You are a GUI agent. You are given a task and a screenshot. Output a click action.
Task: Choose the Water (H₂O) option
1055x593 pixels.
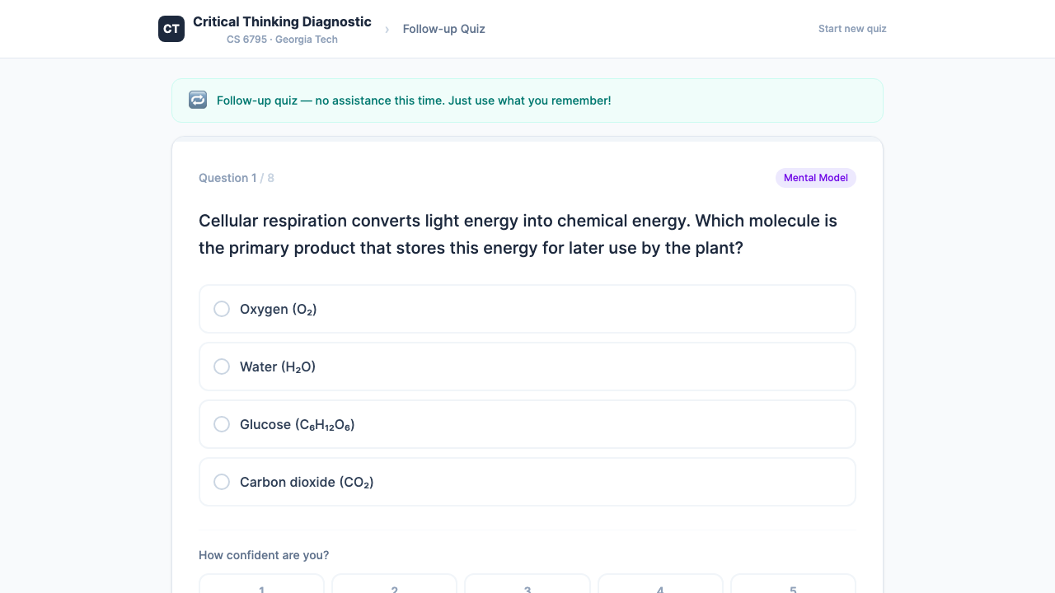pos(527,367)
